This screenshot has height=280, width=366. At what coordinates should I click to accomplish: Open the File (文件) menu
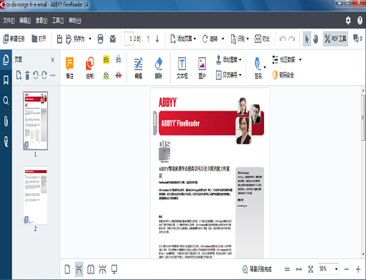coord(9,21)
